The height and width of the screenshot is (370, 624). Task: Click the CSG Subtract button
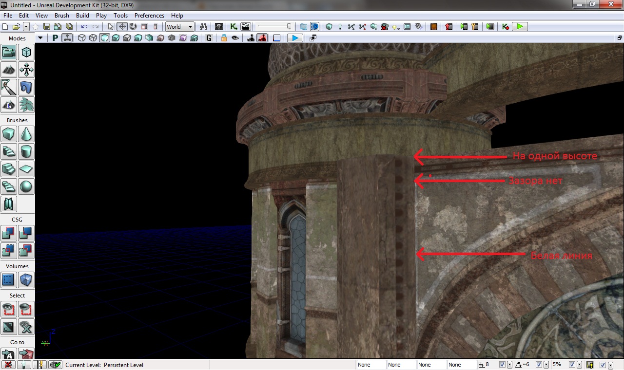click(x=26, y=233)
